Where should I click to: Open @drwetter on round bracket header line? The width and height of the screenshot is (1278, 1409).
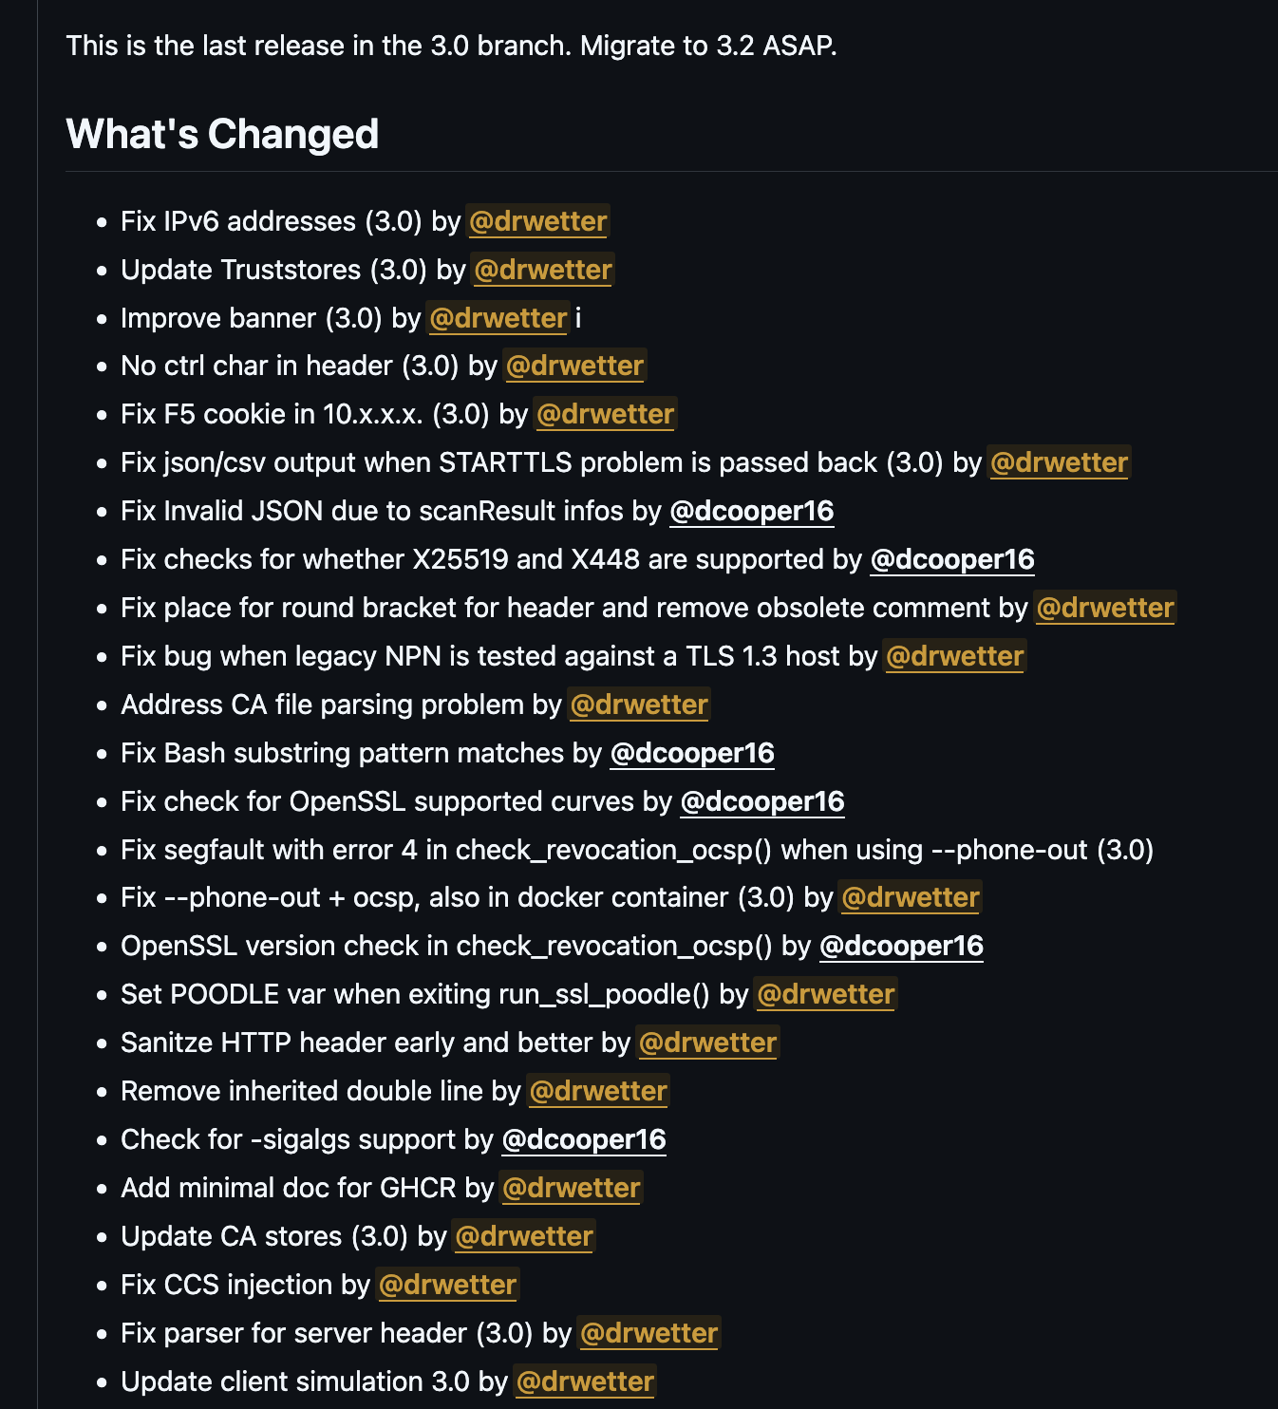point(1106,608)
